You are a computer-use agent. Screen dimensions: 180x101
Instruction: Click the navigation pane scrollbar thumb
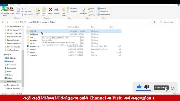tap(23, 68)
